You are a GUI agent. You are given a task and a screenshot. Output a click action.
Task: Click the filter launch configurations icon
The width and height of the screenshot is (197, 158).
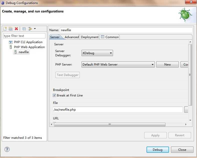tap(30, 29)
